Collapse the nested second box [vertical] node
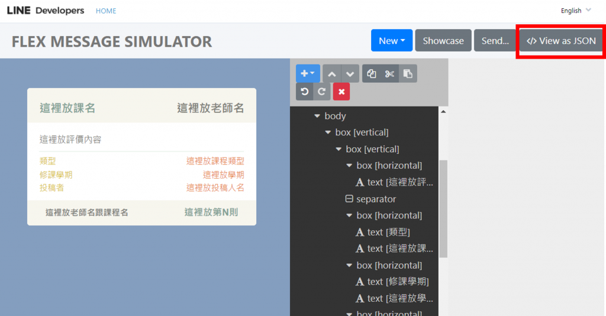 coord(339,149)
